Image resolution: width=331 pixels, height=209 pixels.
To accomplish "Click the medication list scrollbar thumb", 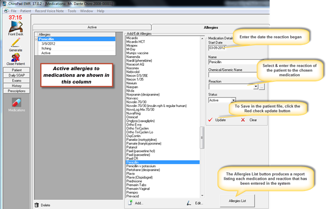I will (x=202, y=138).
